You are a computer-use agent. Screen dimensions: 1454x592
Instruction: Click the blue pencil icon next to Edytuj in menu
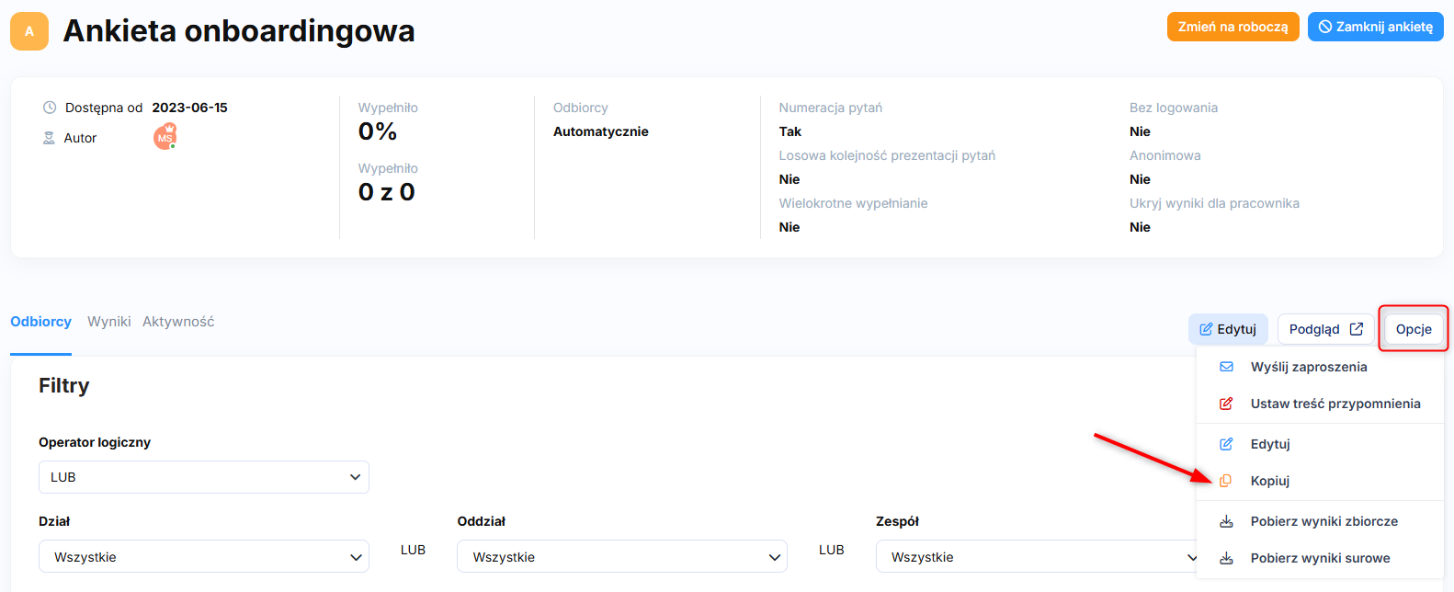(x=1226, y=444)
